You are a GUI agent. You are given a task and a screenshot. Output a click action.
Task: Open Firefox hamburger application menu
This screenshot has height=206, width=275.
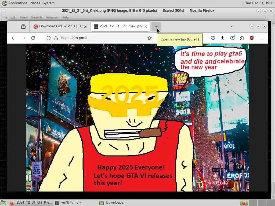click(x=261, y=38)
